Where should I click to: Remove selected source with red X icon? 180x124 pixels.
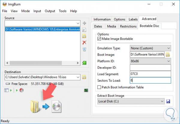pos(84,43)
